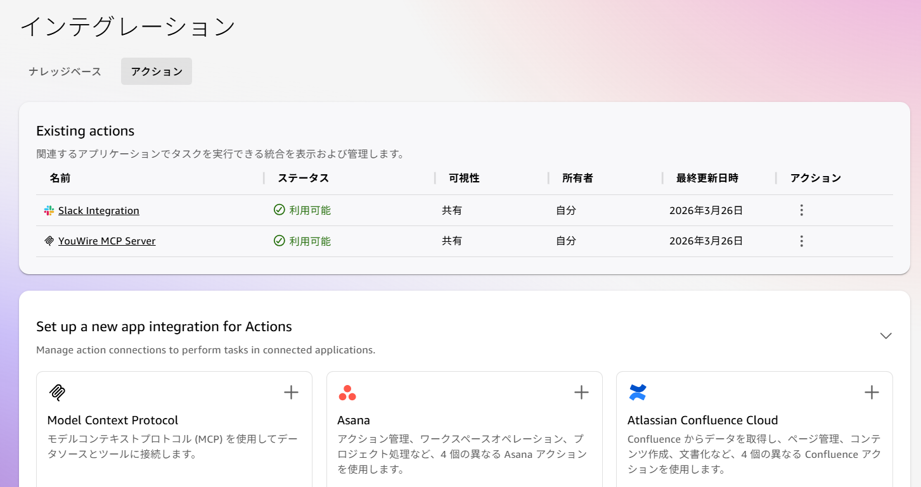Add Asana integration using its plus button
Screen dimensions: 921x487
[x=581, y=393]
